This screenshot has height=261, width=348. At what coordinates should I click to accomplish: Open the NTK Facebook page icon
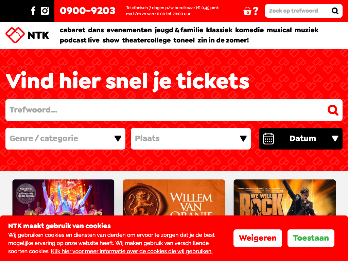[33, 11]
